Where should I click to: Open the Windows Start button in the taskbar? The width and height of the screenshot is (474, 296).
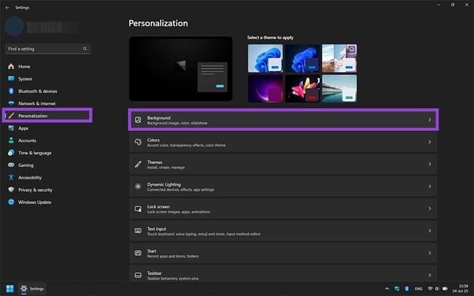click(10, 289)
